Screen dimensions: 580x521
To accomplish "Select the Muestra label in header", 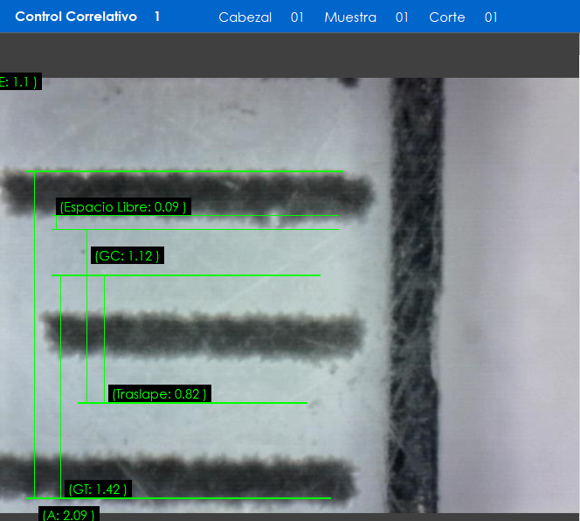I will point(350,17).
